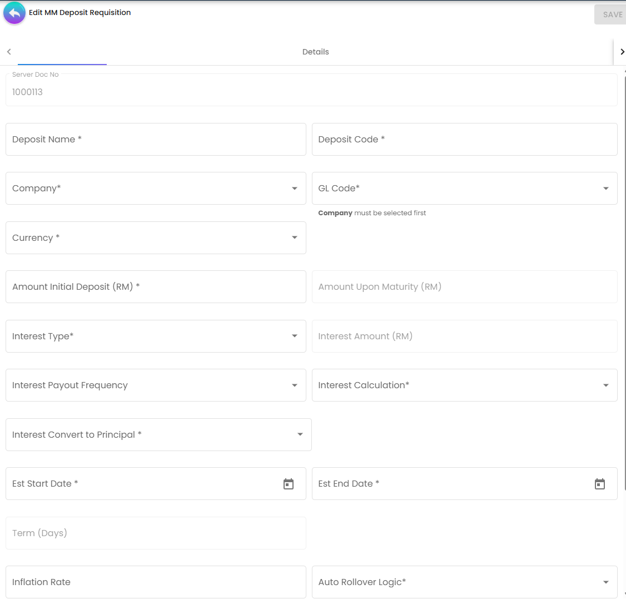Image resolution: width=626 pixels, height=599 pixels.
Task: Click the 'Edit MM Deposit Requisition' title
Action: coord(80,12)
